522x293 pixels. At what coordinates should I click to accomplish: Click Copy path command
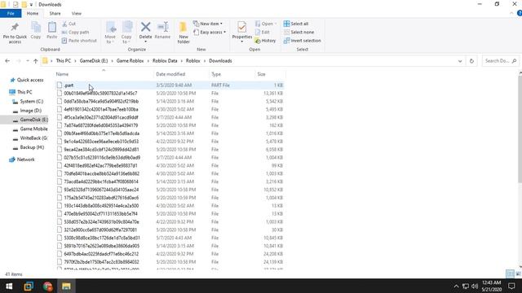(x=76, y=33)
